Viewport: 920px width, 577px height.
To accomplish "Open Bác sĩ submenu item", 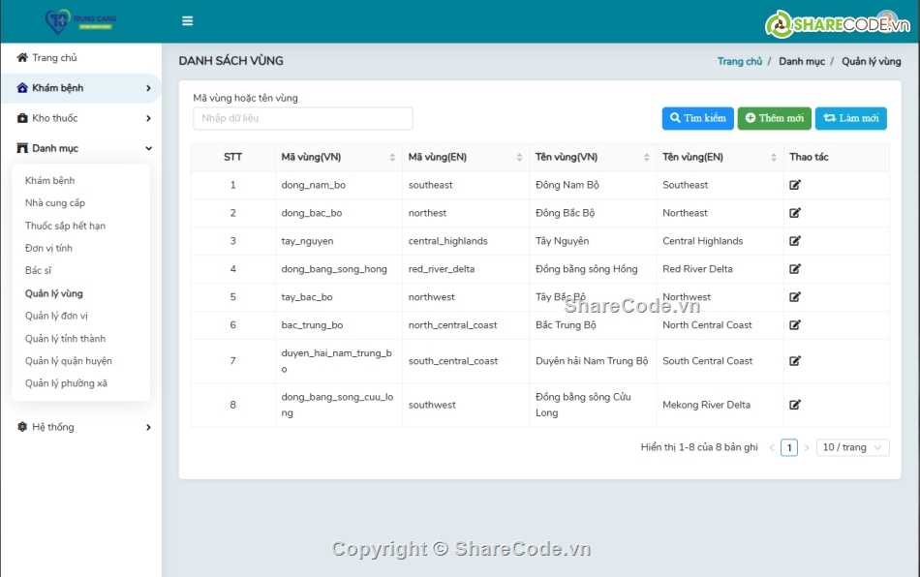I will 38,270.
